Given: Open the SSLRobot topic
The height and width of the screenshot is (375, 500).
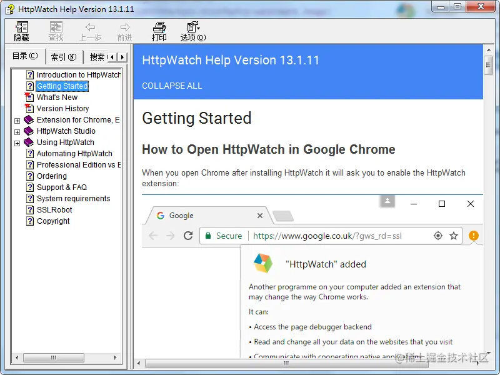Looking at the screenshot, I should pos(54,210).
